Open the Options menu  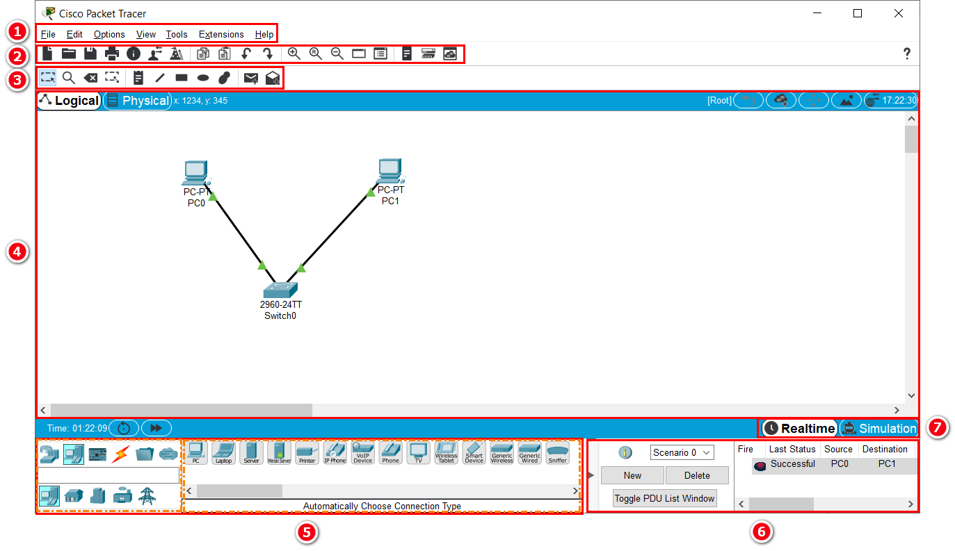(x=109, y=34)
